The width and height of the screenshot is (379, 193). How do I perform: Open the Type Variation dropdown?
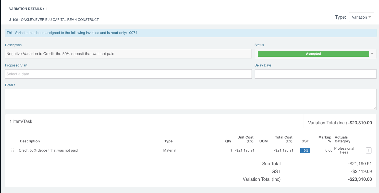pos(361,17)
